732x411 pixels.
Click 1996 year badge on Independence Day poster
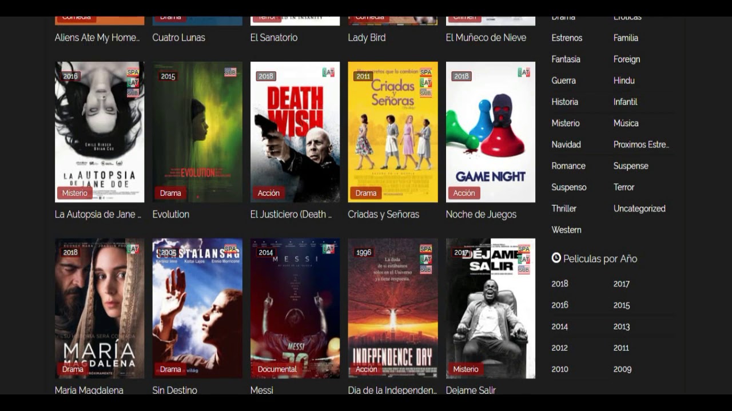click(364, 252)
